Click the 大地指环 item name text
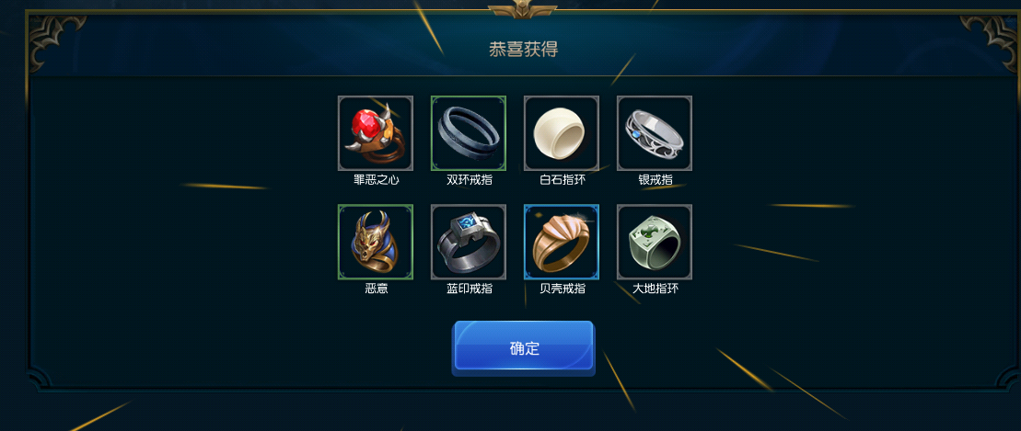The width and height of the screenshot is (1021, 431). pos(656,289)
